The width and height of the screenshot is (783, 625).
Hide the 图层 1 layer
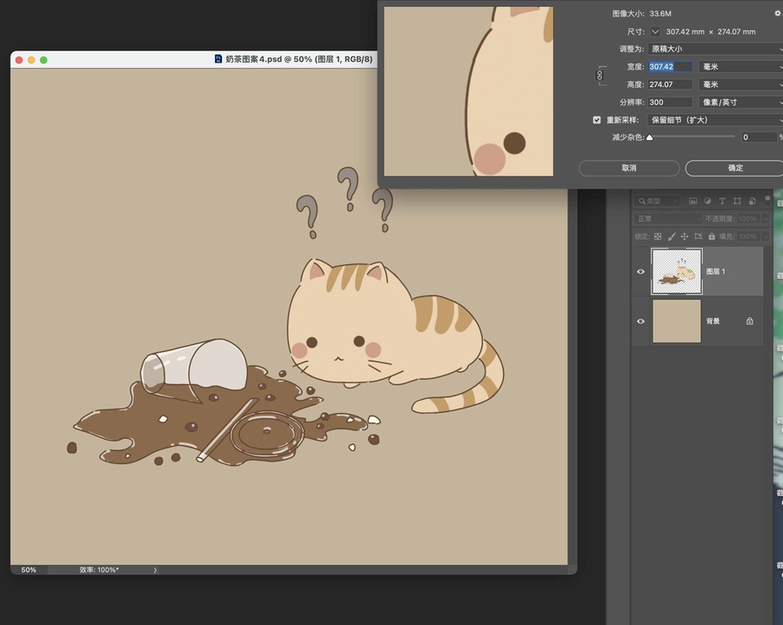(x=640, y=272)
